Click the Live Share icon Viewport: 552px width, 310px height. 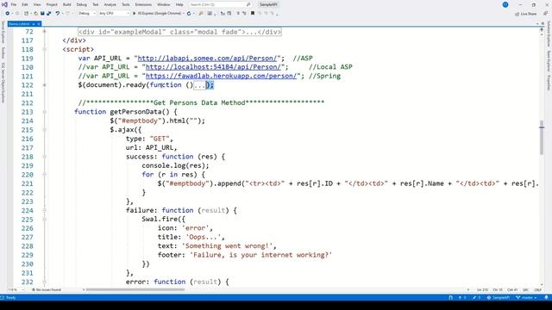click(x=517, y=14)
